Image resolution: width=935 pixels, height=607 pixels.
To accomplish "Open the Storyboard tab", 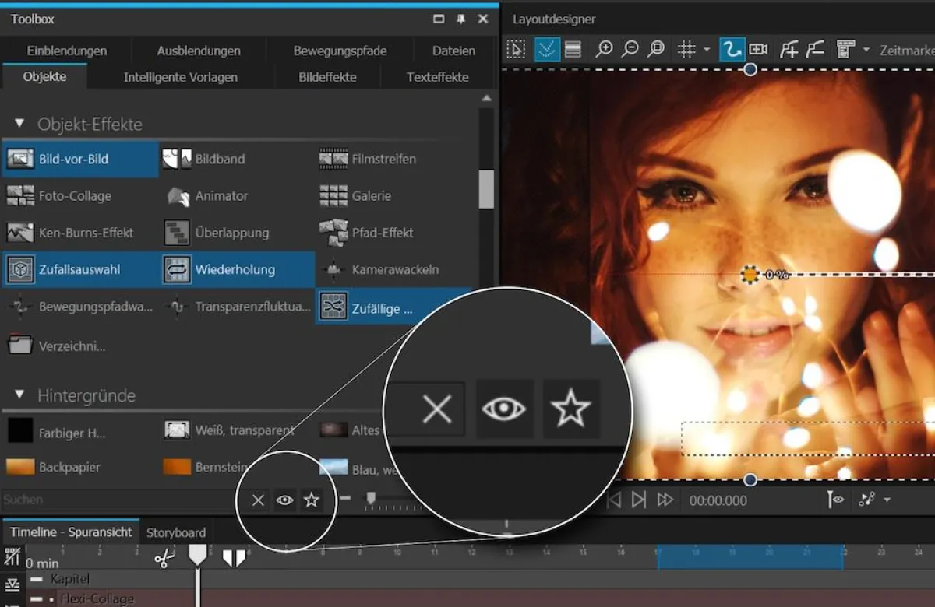I will (x=176, y=532).
